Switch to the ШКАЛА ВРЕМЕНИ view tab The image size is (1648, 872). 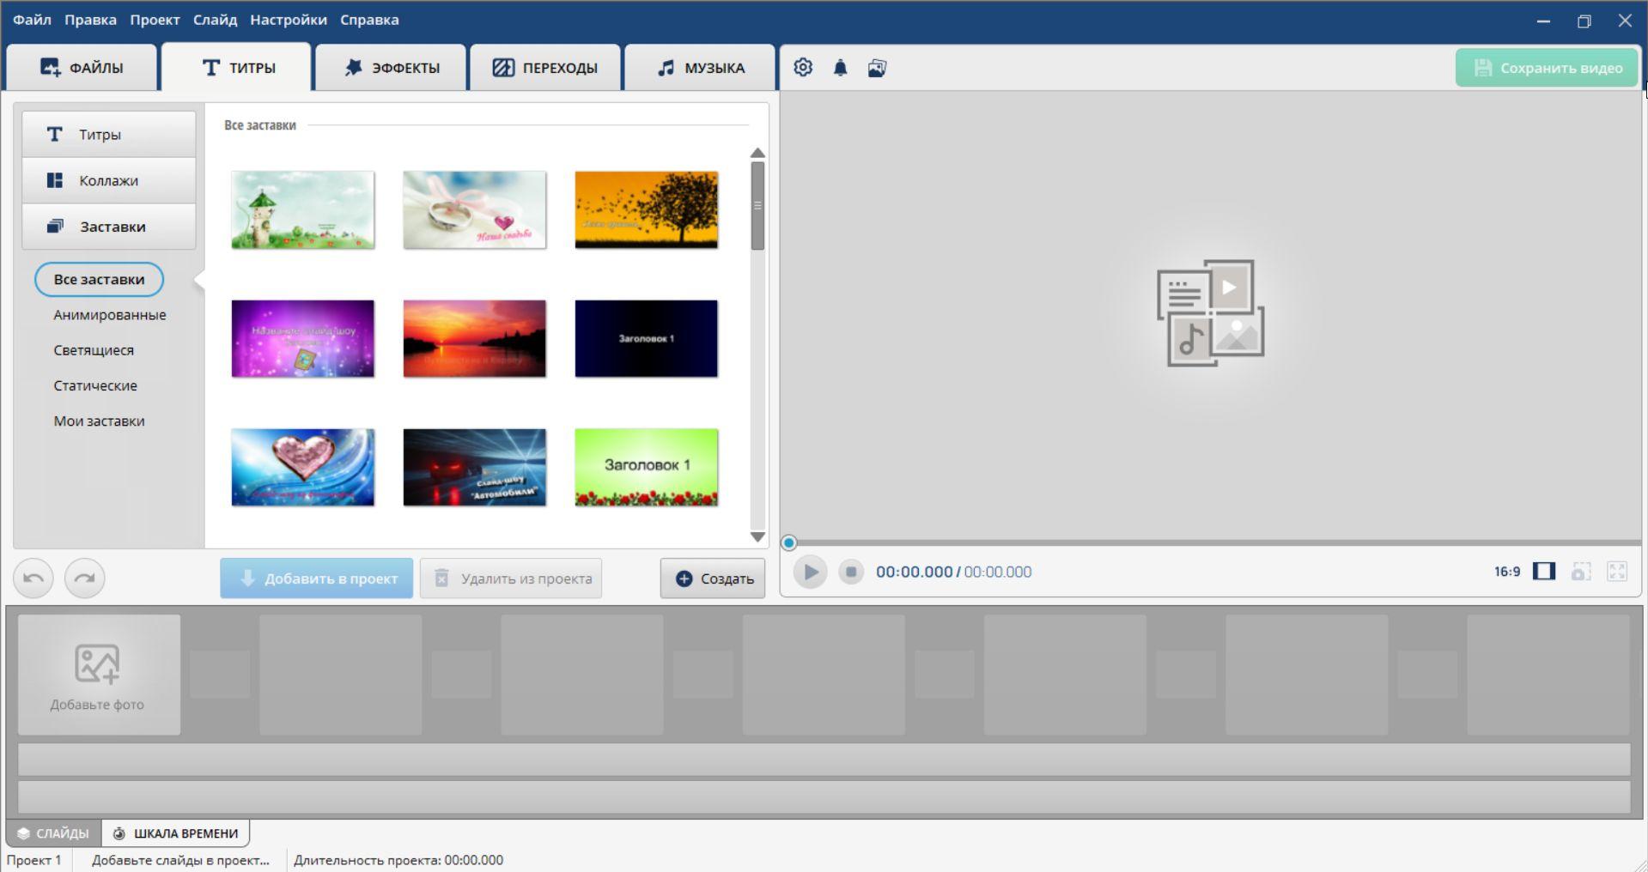pos(176,833)
